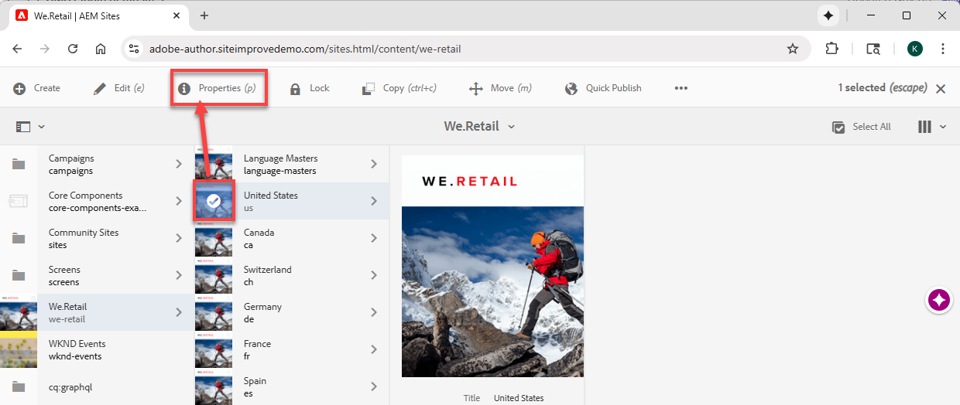Click the Create plus icon

tap(19, 89)
